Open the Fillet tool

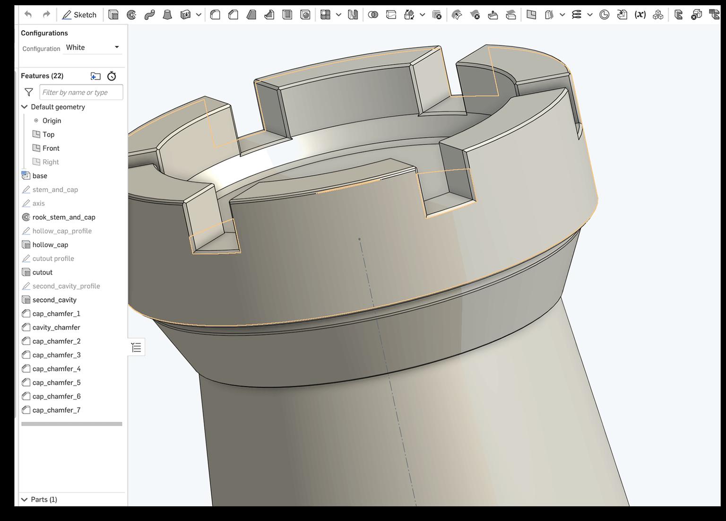(x=215, y=15)
